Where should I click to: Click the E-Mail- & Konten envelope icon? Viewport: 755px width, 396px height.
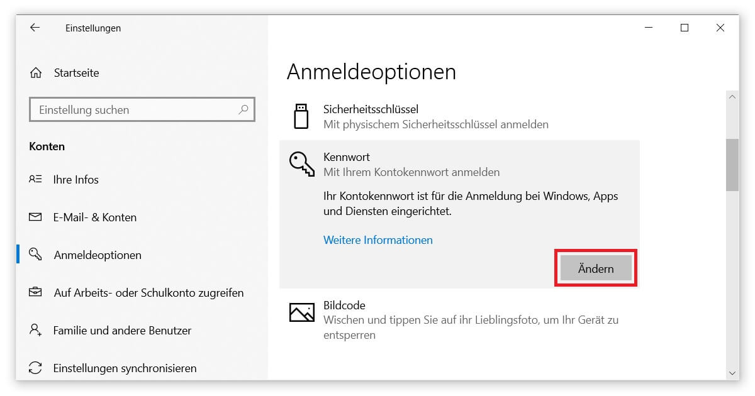tap(35, 217)
